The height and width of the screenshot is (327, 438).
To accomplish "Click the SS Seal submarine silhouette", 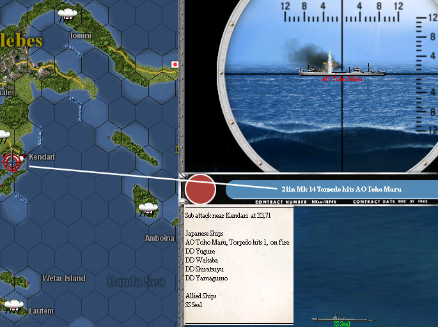I will pyautogui.click(x=343, y=318).
